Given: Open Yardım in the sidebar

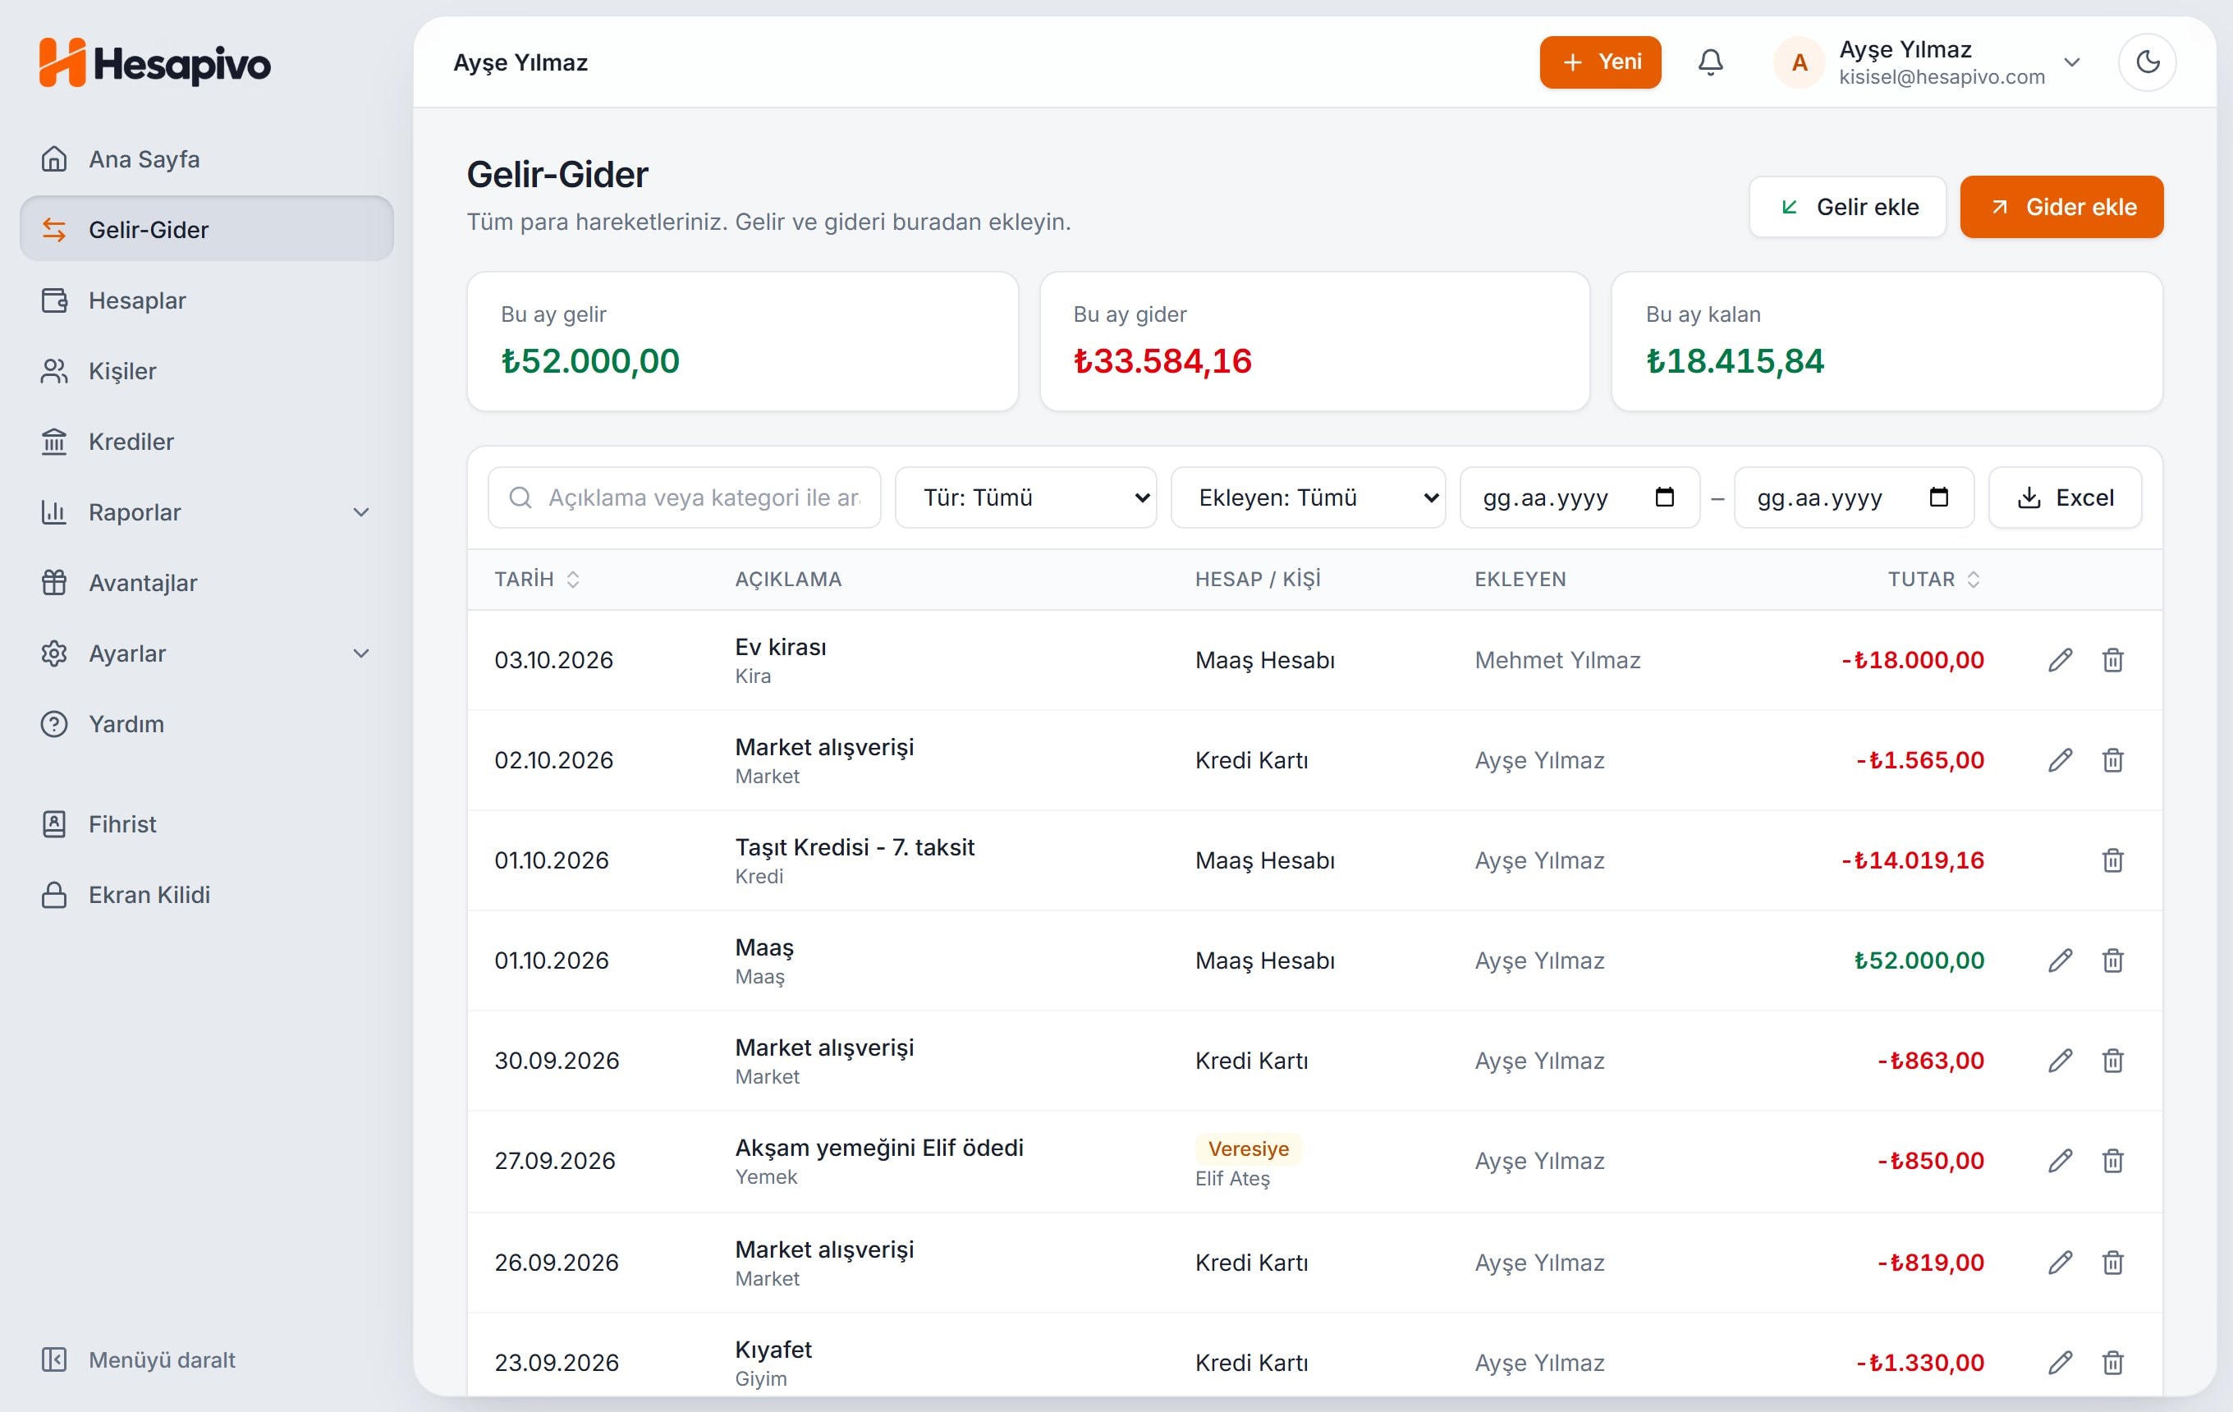Looking at the screenshot, I should [x=207, y=724].
